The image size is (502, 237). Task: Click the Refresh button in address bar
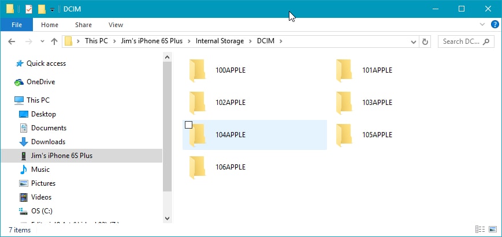click(x=426, y=42)
